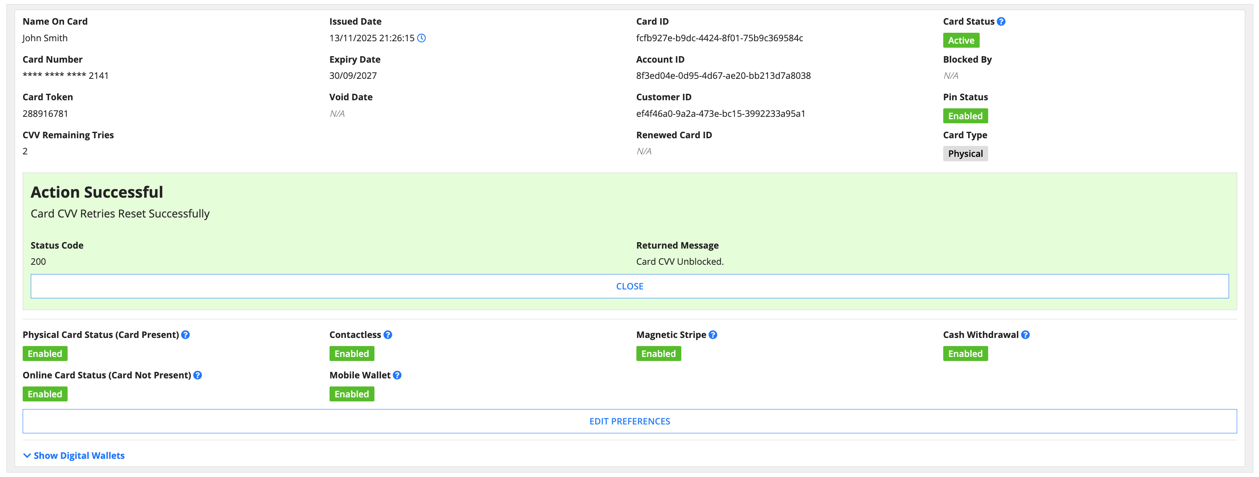This screenshot has height=477, width=1259.
Task: Click the Cash Withdrawal help icon
Action: [x=1025, y=335]
